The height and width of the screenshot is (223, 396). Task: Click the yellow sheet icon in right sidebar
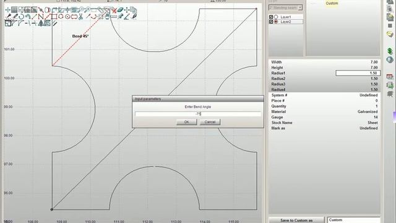(x=390, y=34)
